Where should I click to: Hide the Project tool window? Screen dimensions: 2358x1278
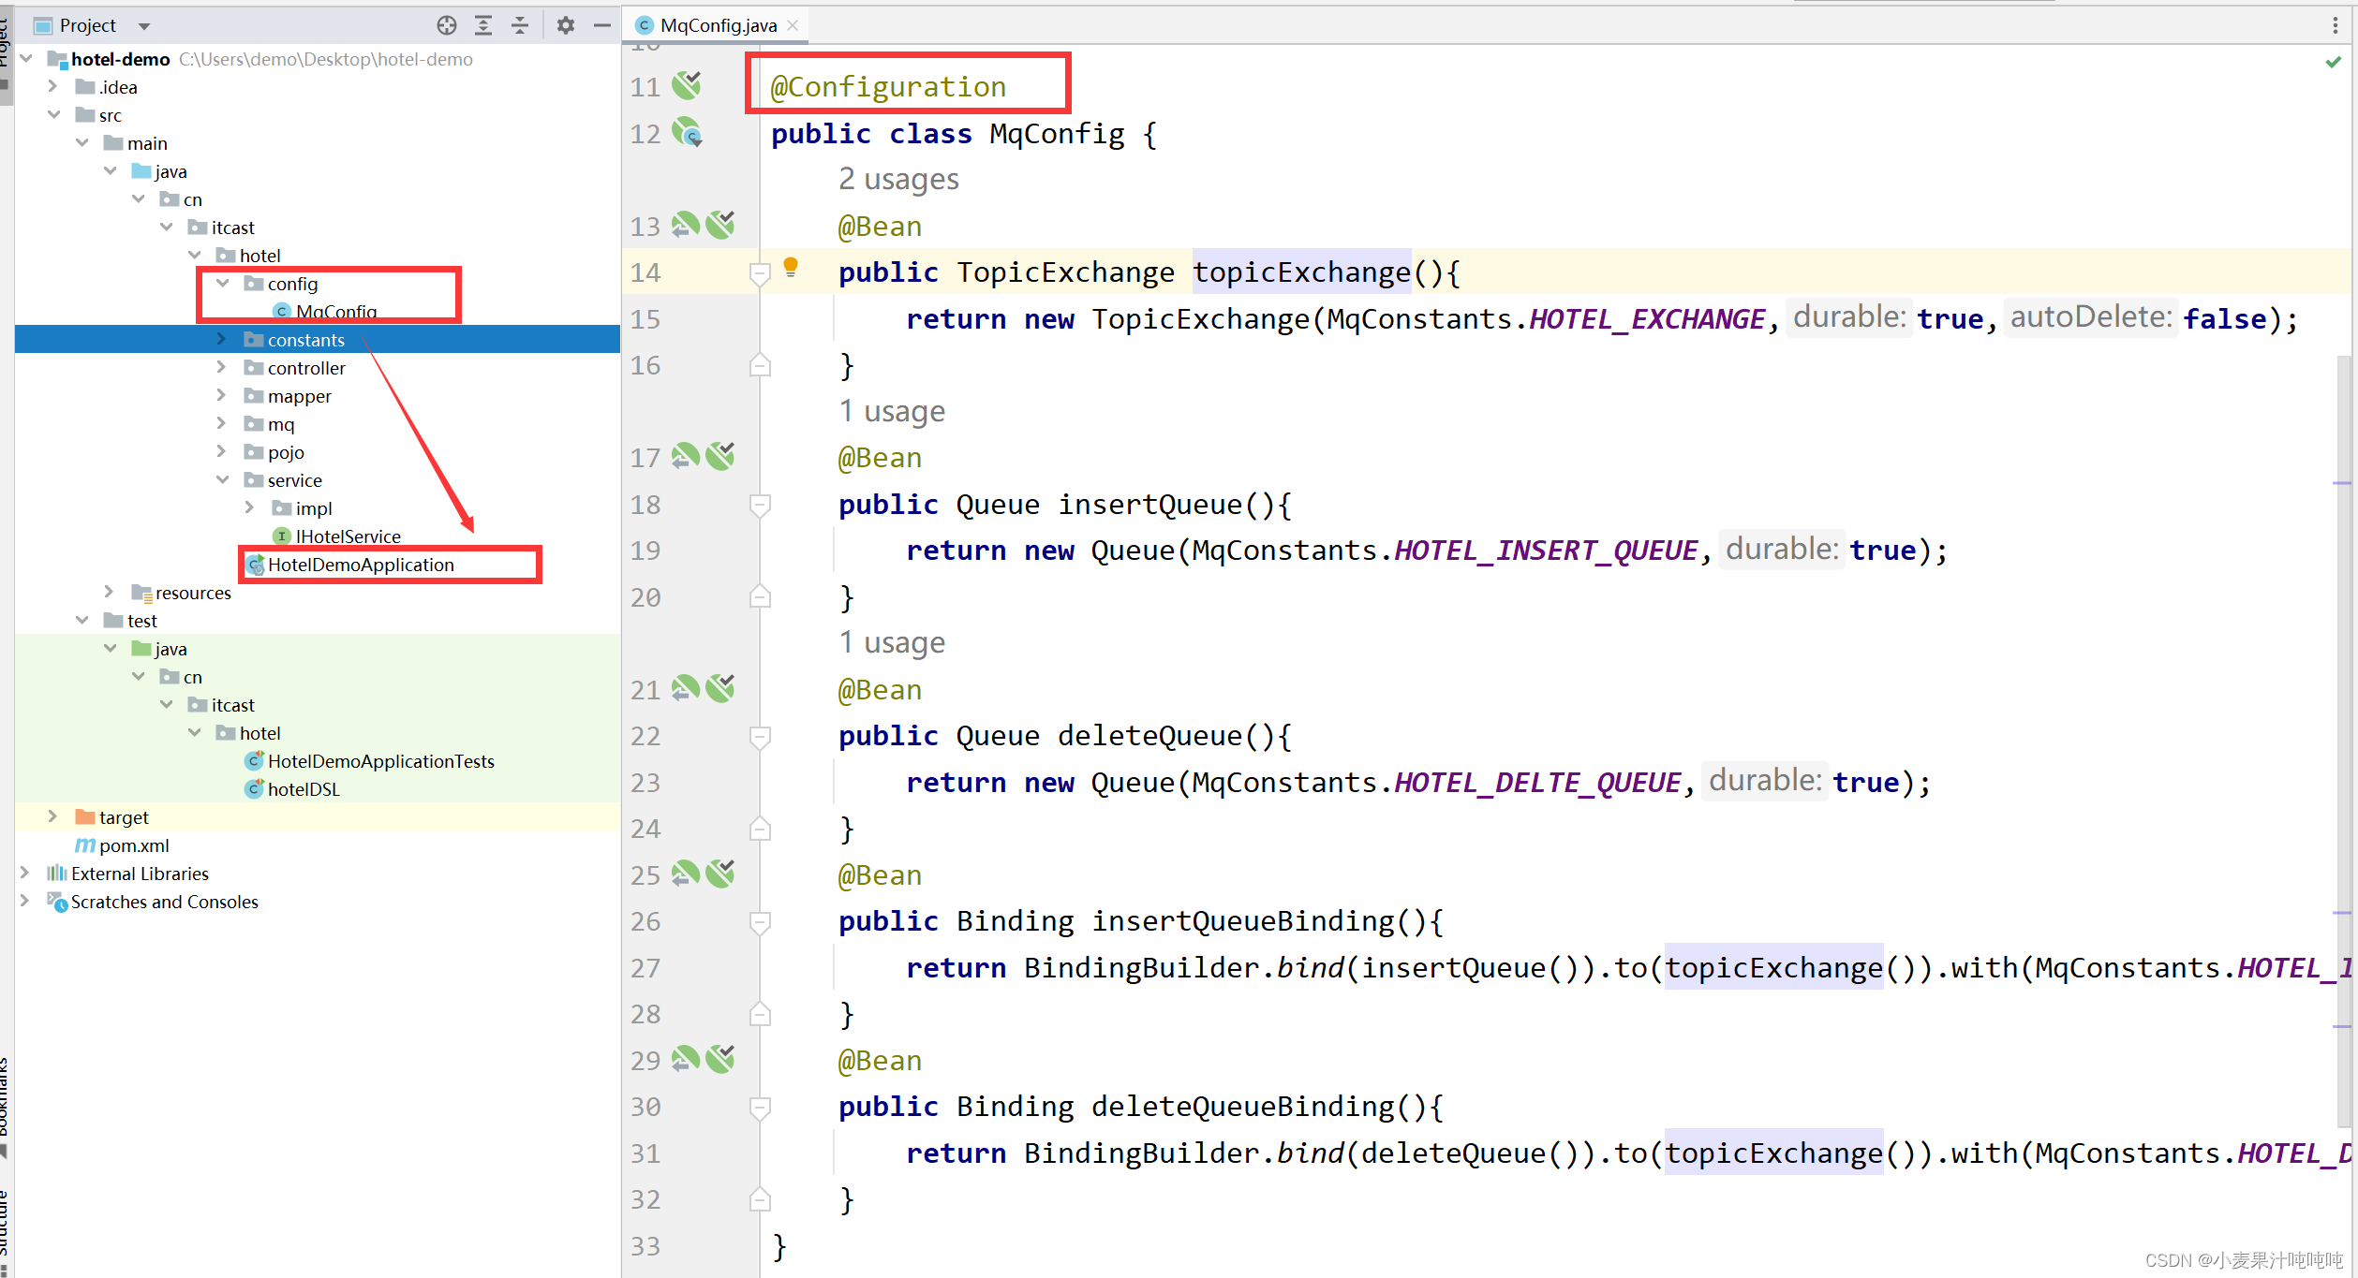pos(602,25)
